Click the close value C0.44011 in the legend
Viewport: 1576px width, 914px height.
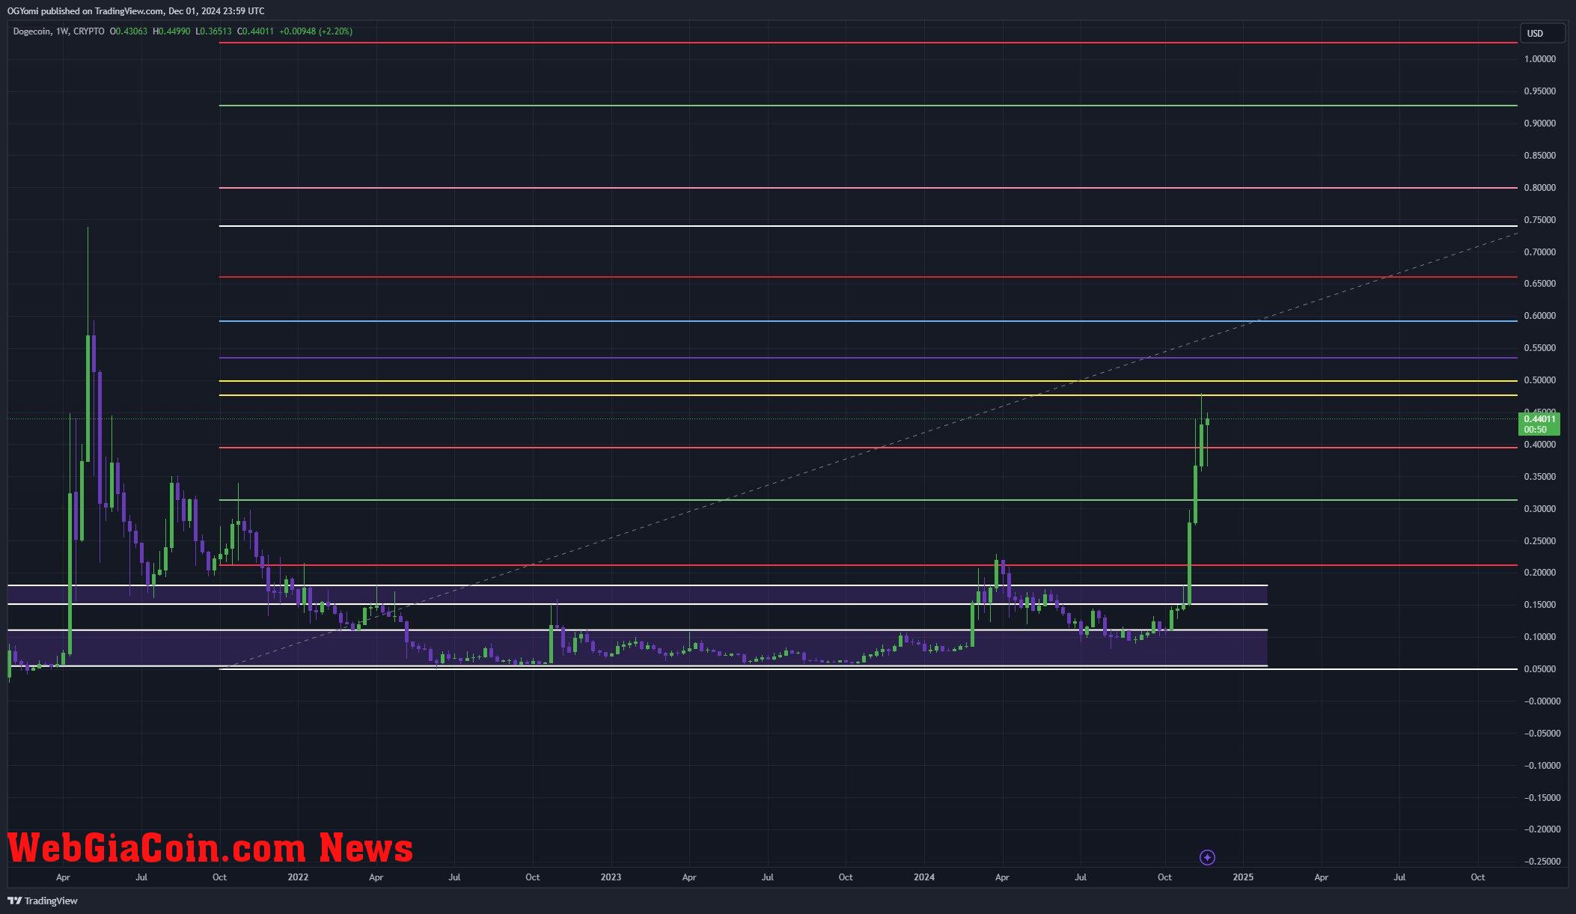[x=256, y=31]
